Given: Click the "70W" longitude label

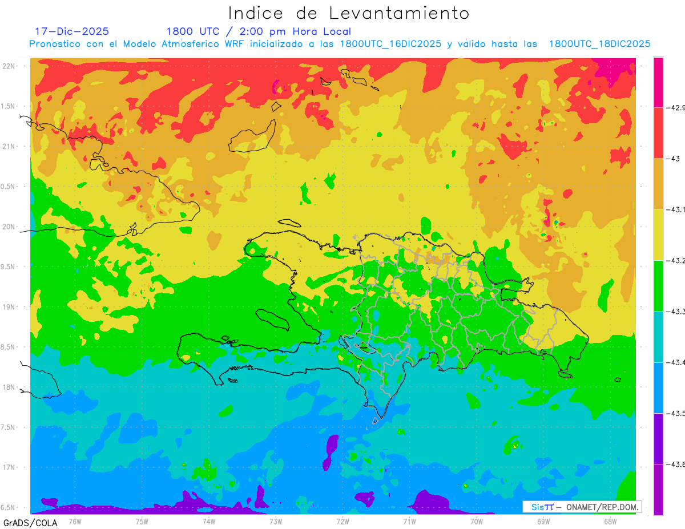Looking at the screenshot, I should tap(477, 521).
